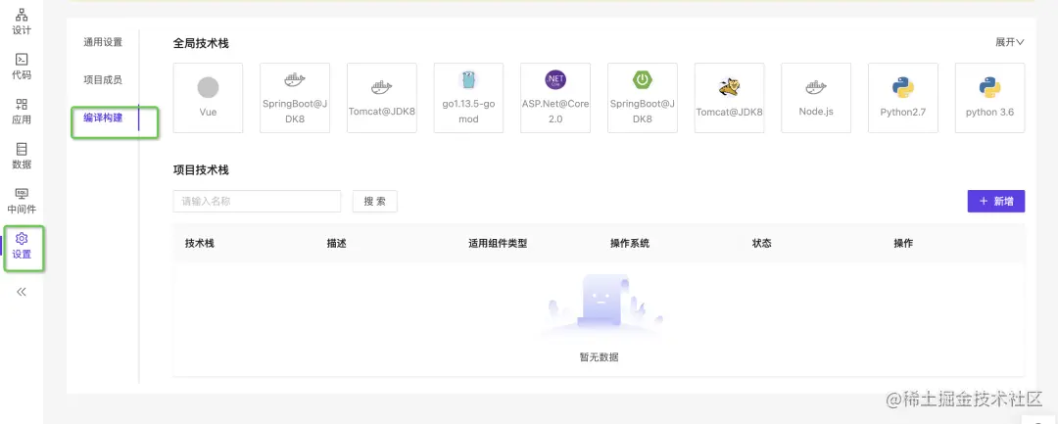
Task: Open the 中间件 section in sidebar
Action: pos(22,202)
